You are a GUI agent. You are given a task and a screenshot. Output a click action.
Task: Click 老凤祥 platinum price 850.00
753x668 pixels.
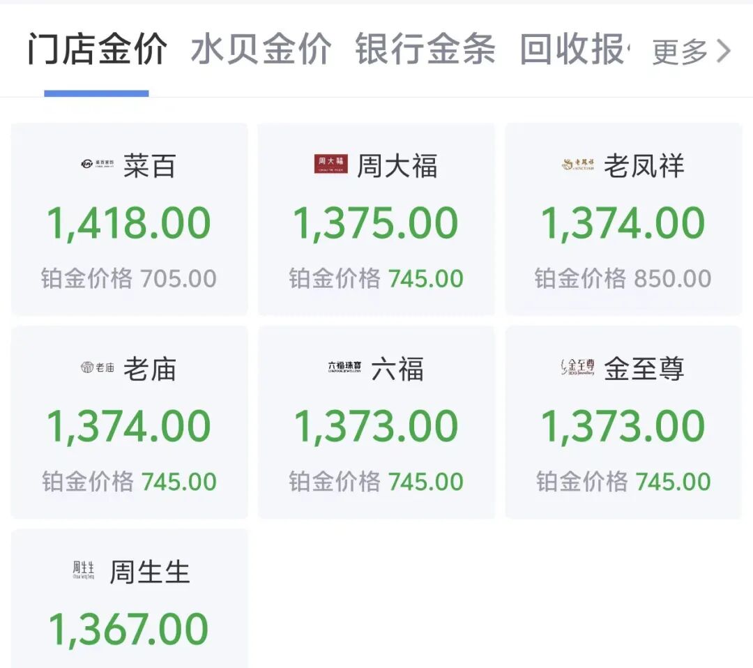click(672, 279)
